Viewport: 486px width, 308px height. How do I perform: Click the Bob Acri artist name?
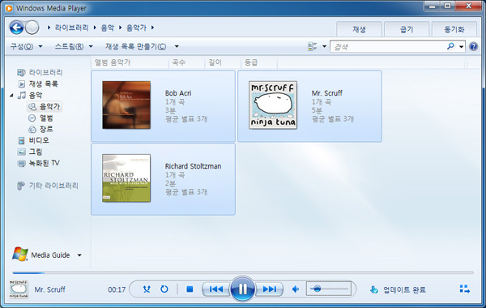tap(178, 93)
